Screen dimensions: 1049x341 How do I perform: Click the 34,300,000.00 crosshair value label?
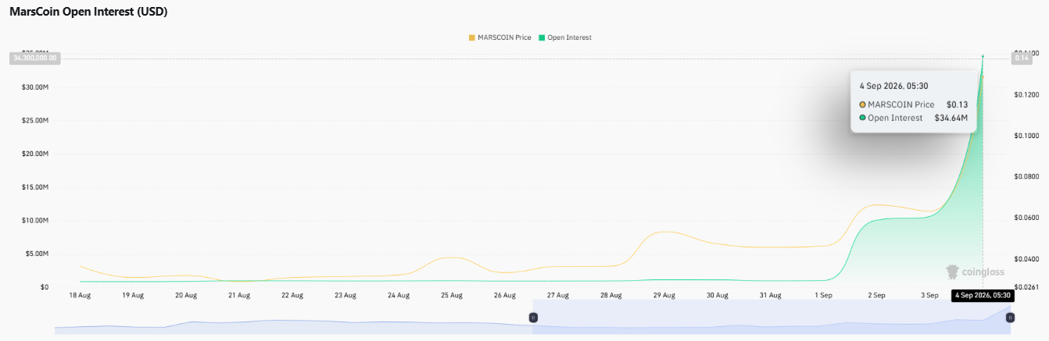pos(35,59)
